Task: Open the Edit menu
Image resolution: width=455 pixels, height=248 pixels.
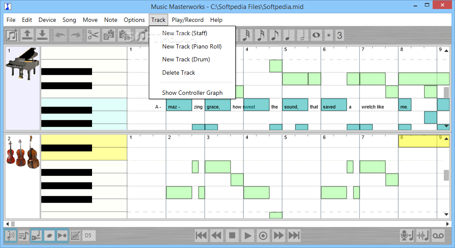Action: coord(27,20)
